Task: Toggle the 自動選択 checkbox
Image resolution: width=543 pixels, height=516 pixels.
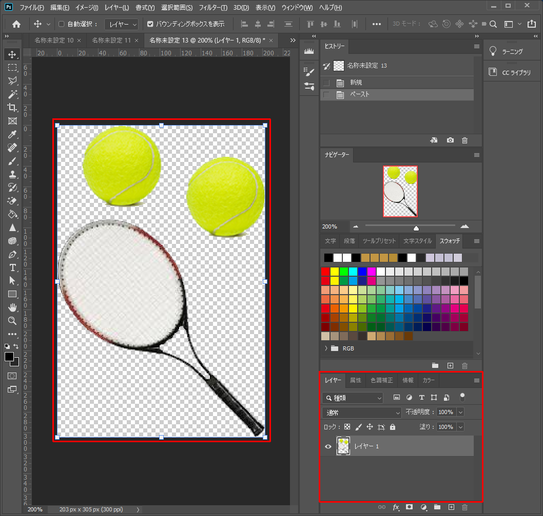Action: click(x=61, y=24)
